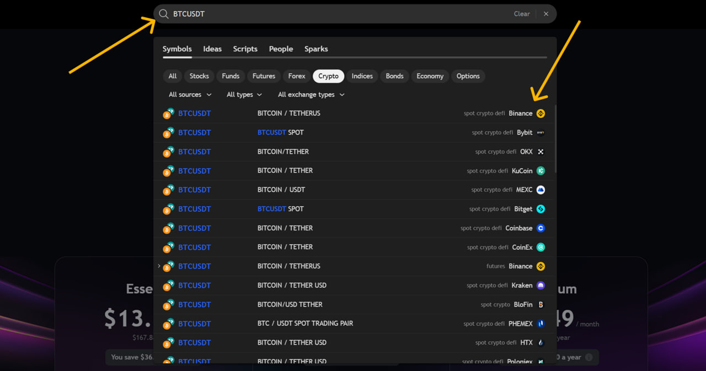Click the Bybit exchange logo
Screen dimensions: 706x371
[541, 133]
